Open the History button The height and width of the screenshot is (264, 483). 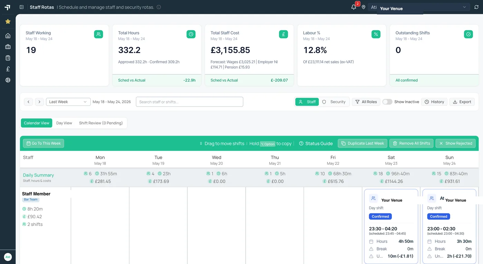[x=434, y=102]
